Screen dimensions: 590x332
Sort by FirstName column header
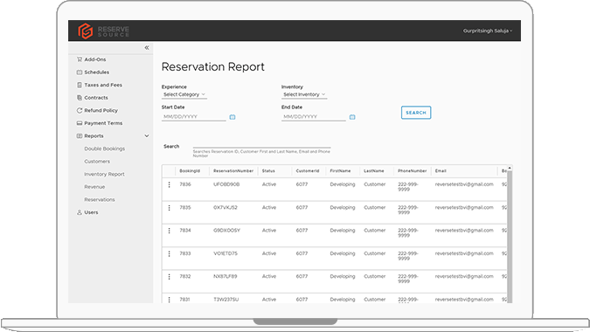(x=340, y=171)
